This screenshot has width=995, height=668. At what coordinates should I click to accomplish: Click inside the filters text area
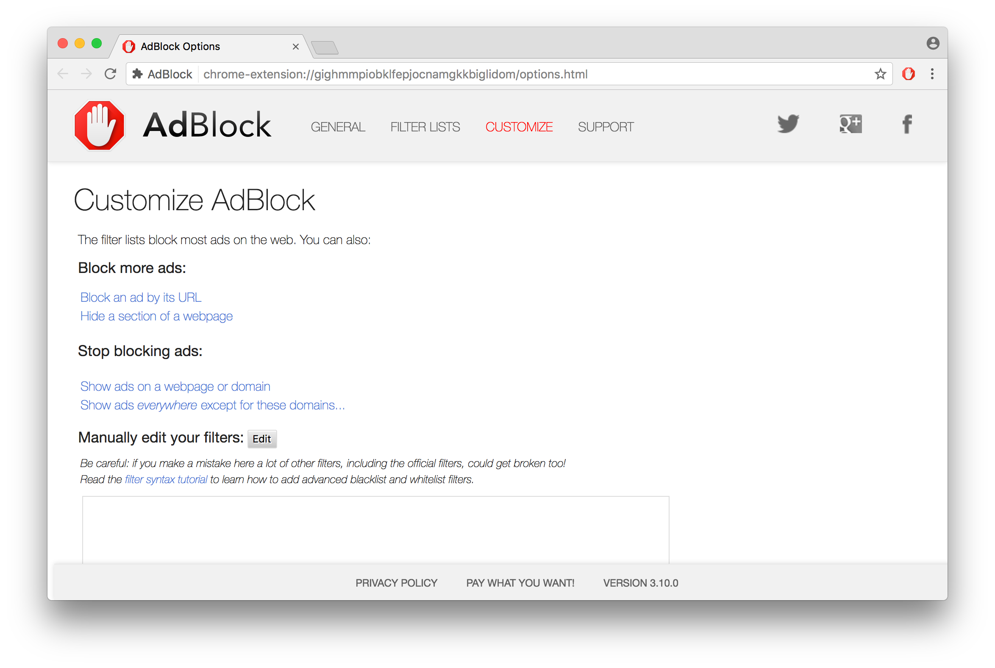click(x=375, y=529)
